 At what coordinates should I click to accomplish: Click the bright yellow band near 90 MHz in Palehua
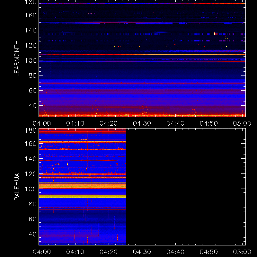coord(83,197)
